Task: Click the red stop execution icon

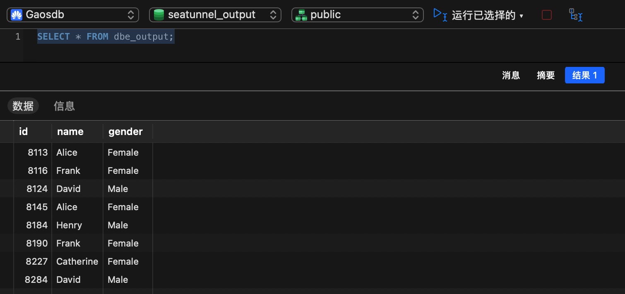Action: (x=547, y=15)
